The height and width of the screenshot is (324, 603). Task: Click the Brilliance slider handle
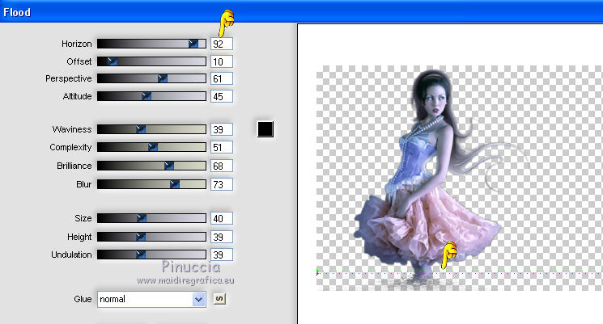169,166
